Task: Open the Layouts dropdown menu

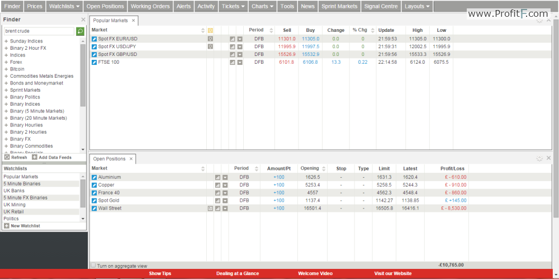Action: [x=417, y=6]
